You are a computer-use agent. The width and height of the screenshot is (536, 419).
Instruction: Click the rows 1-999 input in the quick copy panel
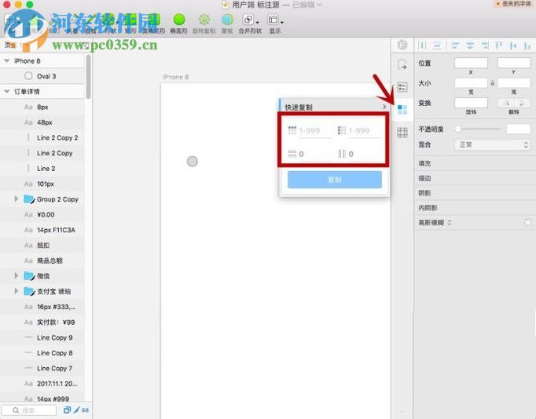[315, 131]
